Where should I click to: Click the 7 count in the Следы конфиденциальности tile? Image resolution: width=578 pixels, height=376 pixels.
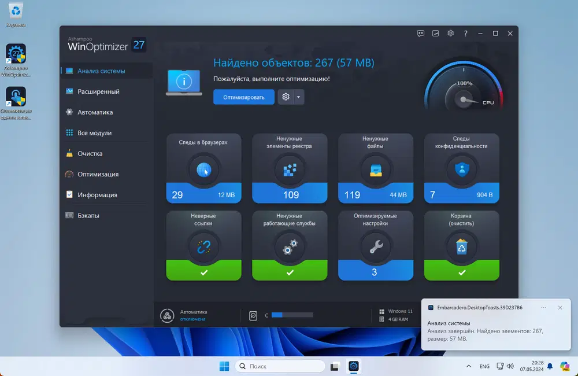tap(433, 195)
